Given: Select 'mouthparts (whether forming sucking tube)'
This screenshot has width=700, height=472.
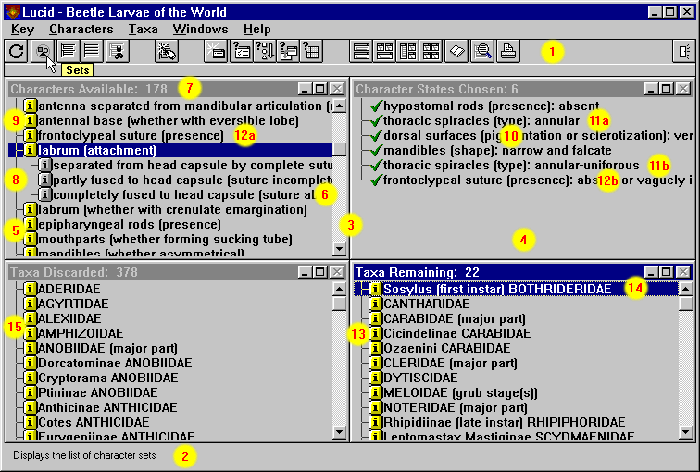Looking at the screenshot, I should pos(165,239).
